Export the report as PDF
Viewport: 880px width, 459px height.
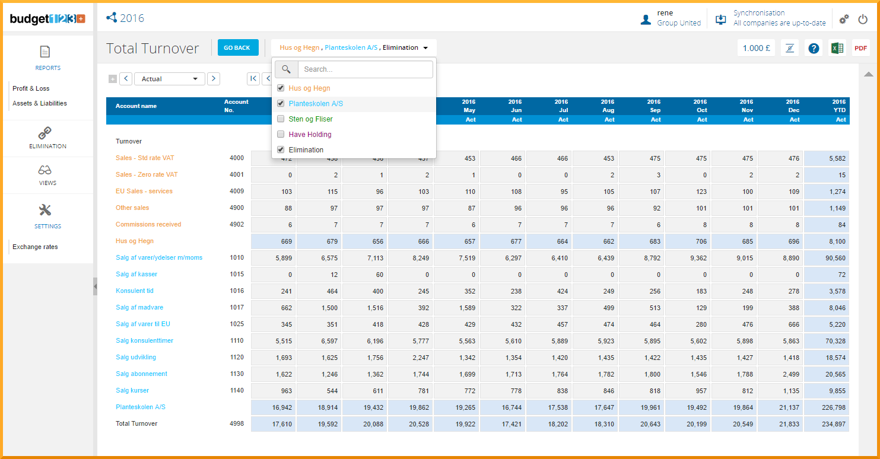[x=860, y=48]
